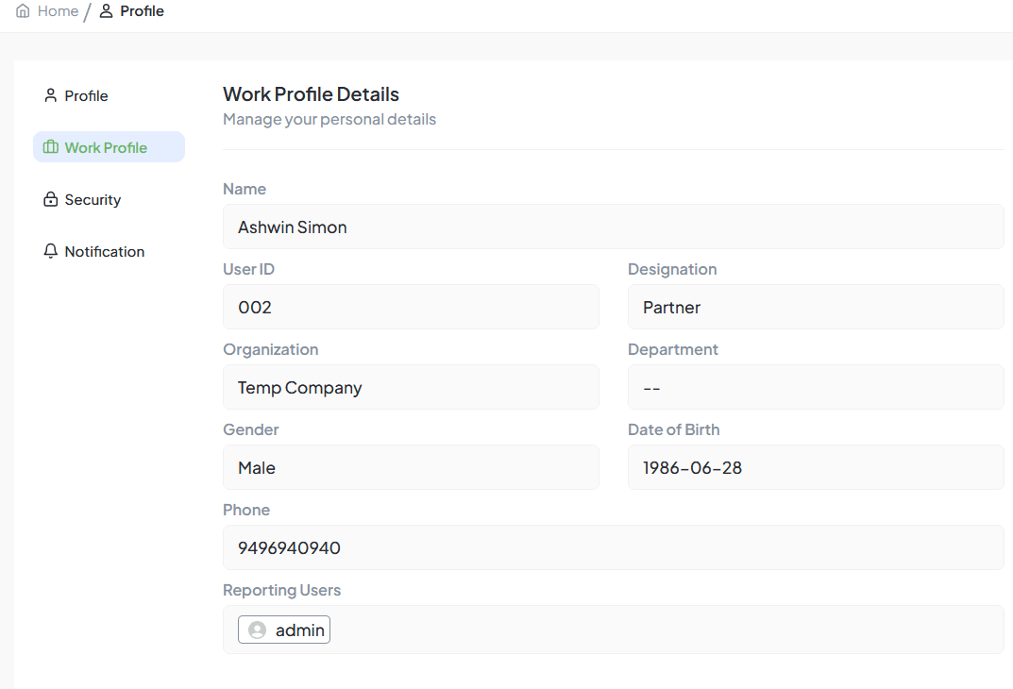The height and width of the screenshot is (689, 1013).
Task: Click the Notification bell icon
Action: pyautogui.click(x=51, y=251)
